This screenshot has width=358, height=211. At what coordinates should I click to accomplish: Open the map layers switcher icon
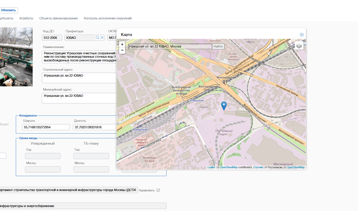pyautogui.click(x=299, y=46)
